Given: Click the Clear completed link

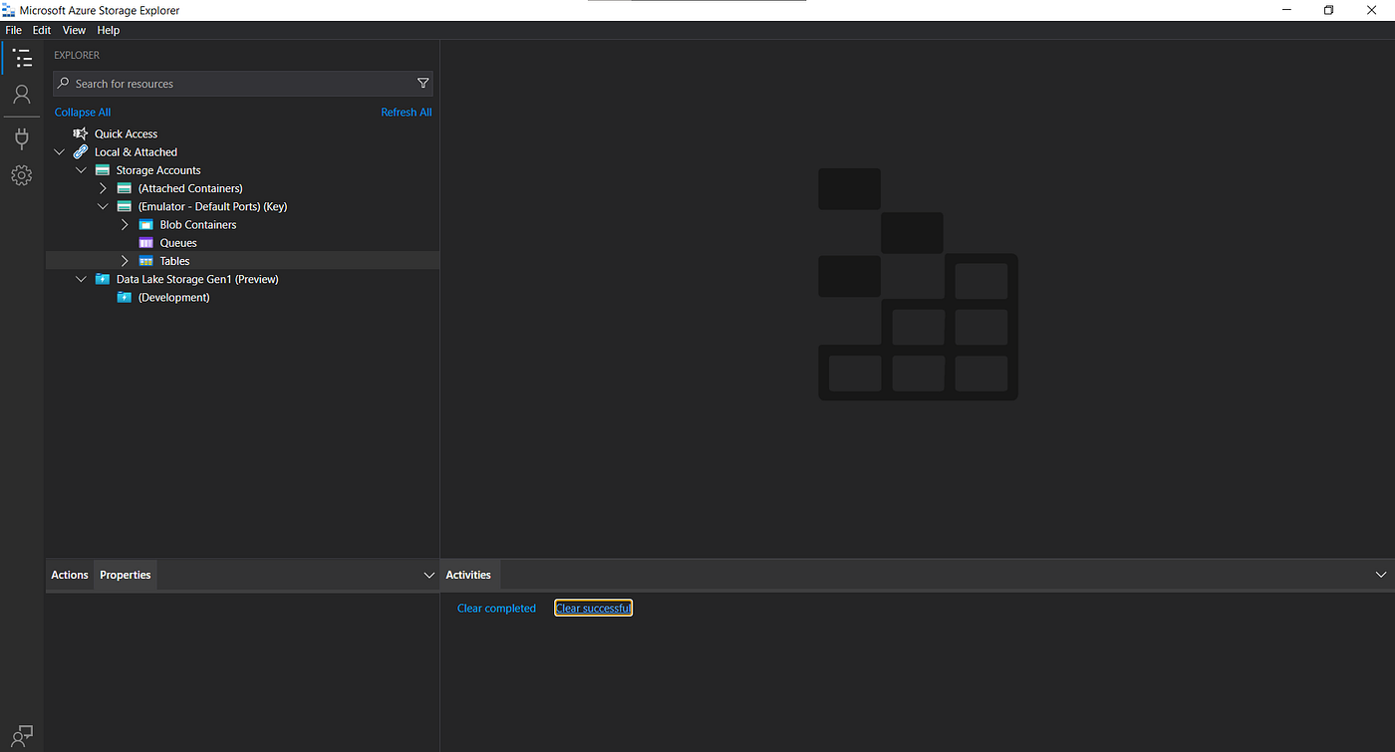Looking at the screenshot, I should pos(496,609).
